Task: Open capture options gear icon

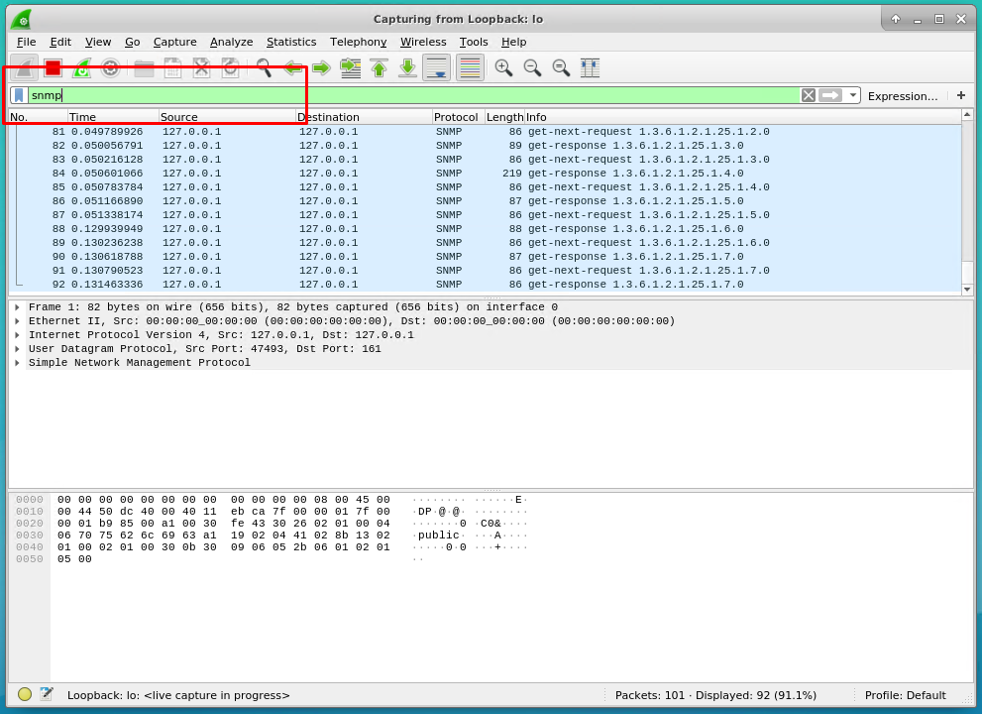Action: (110, 67)
